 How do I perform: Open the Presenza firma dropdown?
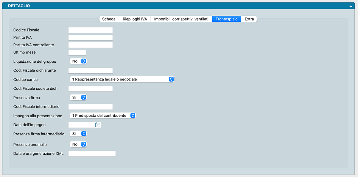point(78,97)
